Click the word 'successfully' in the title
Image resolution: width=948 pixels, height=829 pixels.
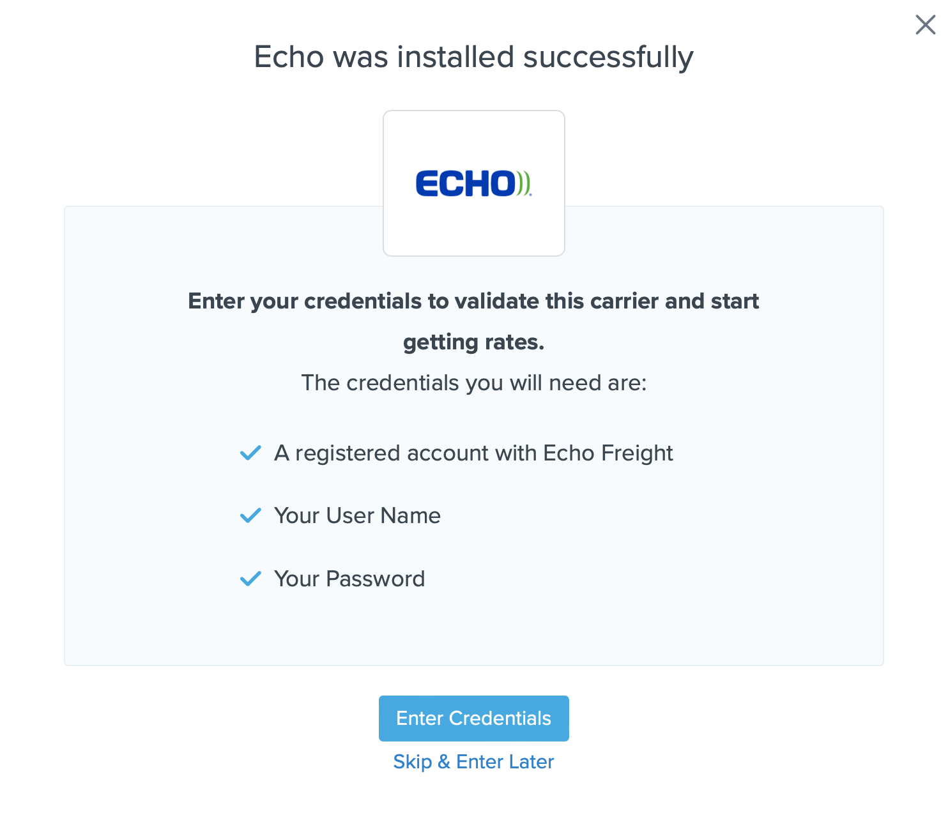[608, 57]
